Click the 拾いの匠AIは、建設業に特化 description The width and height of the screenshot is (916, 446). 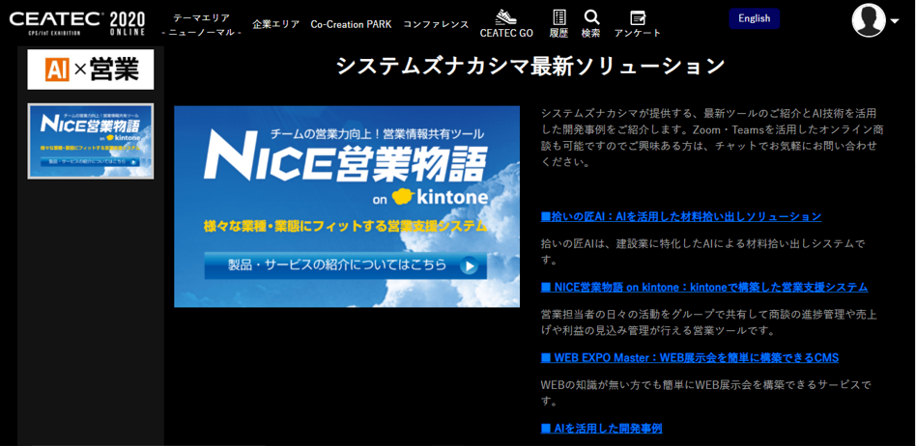click(x=702, y=252)
